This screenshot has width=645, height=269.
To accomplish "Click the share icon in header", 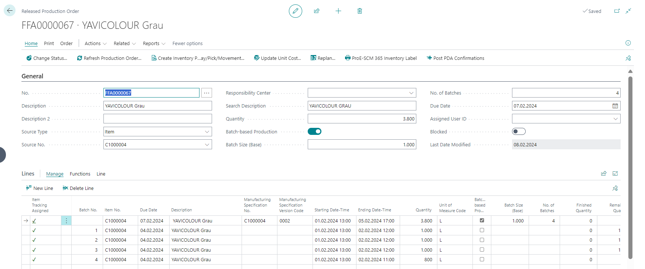I will (317, 11).
